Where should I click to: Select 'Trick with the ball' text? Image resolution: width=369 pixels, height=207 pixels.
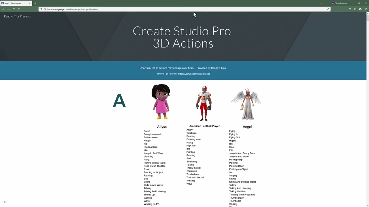[195, 177]
